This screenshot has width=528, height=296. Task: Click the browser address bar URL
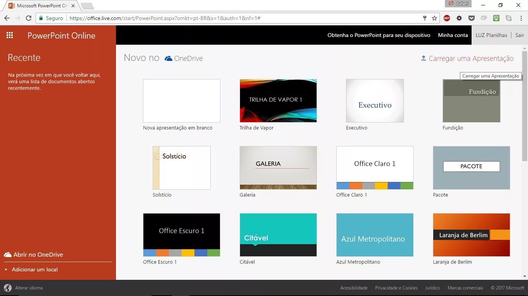pyautogui.click(x=165, y=18)
